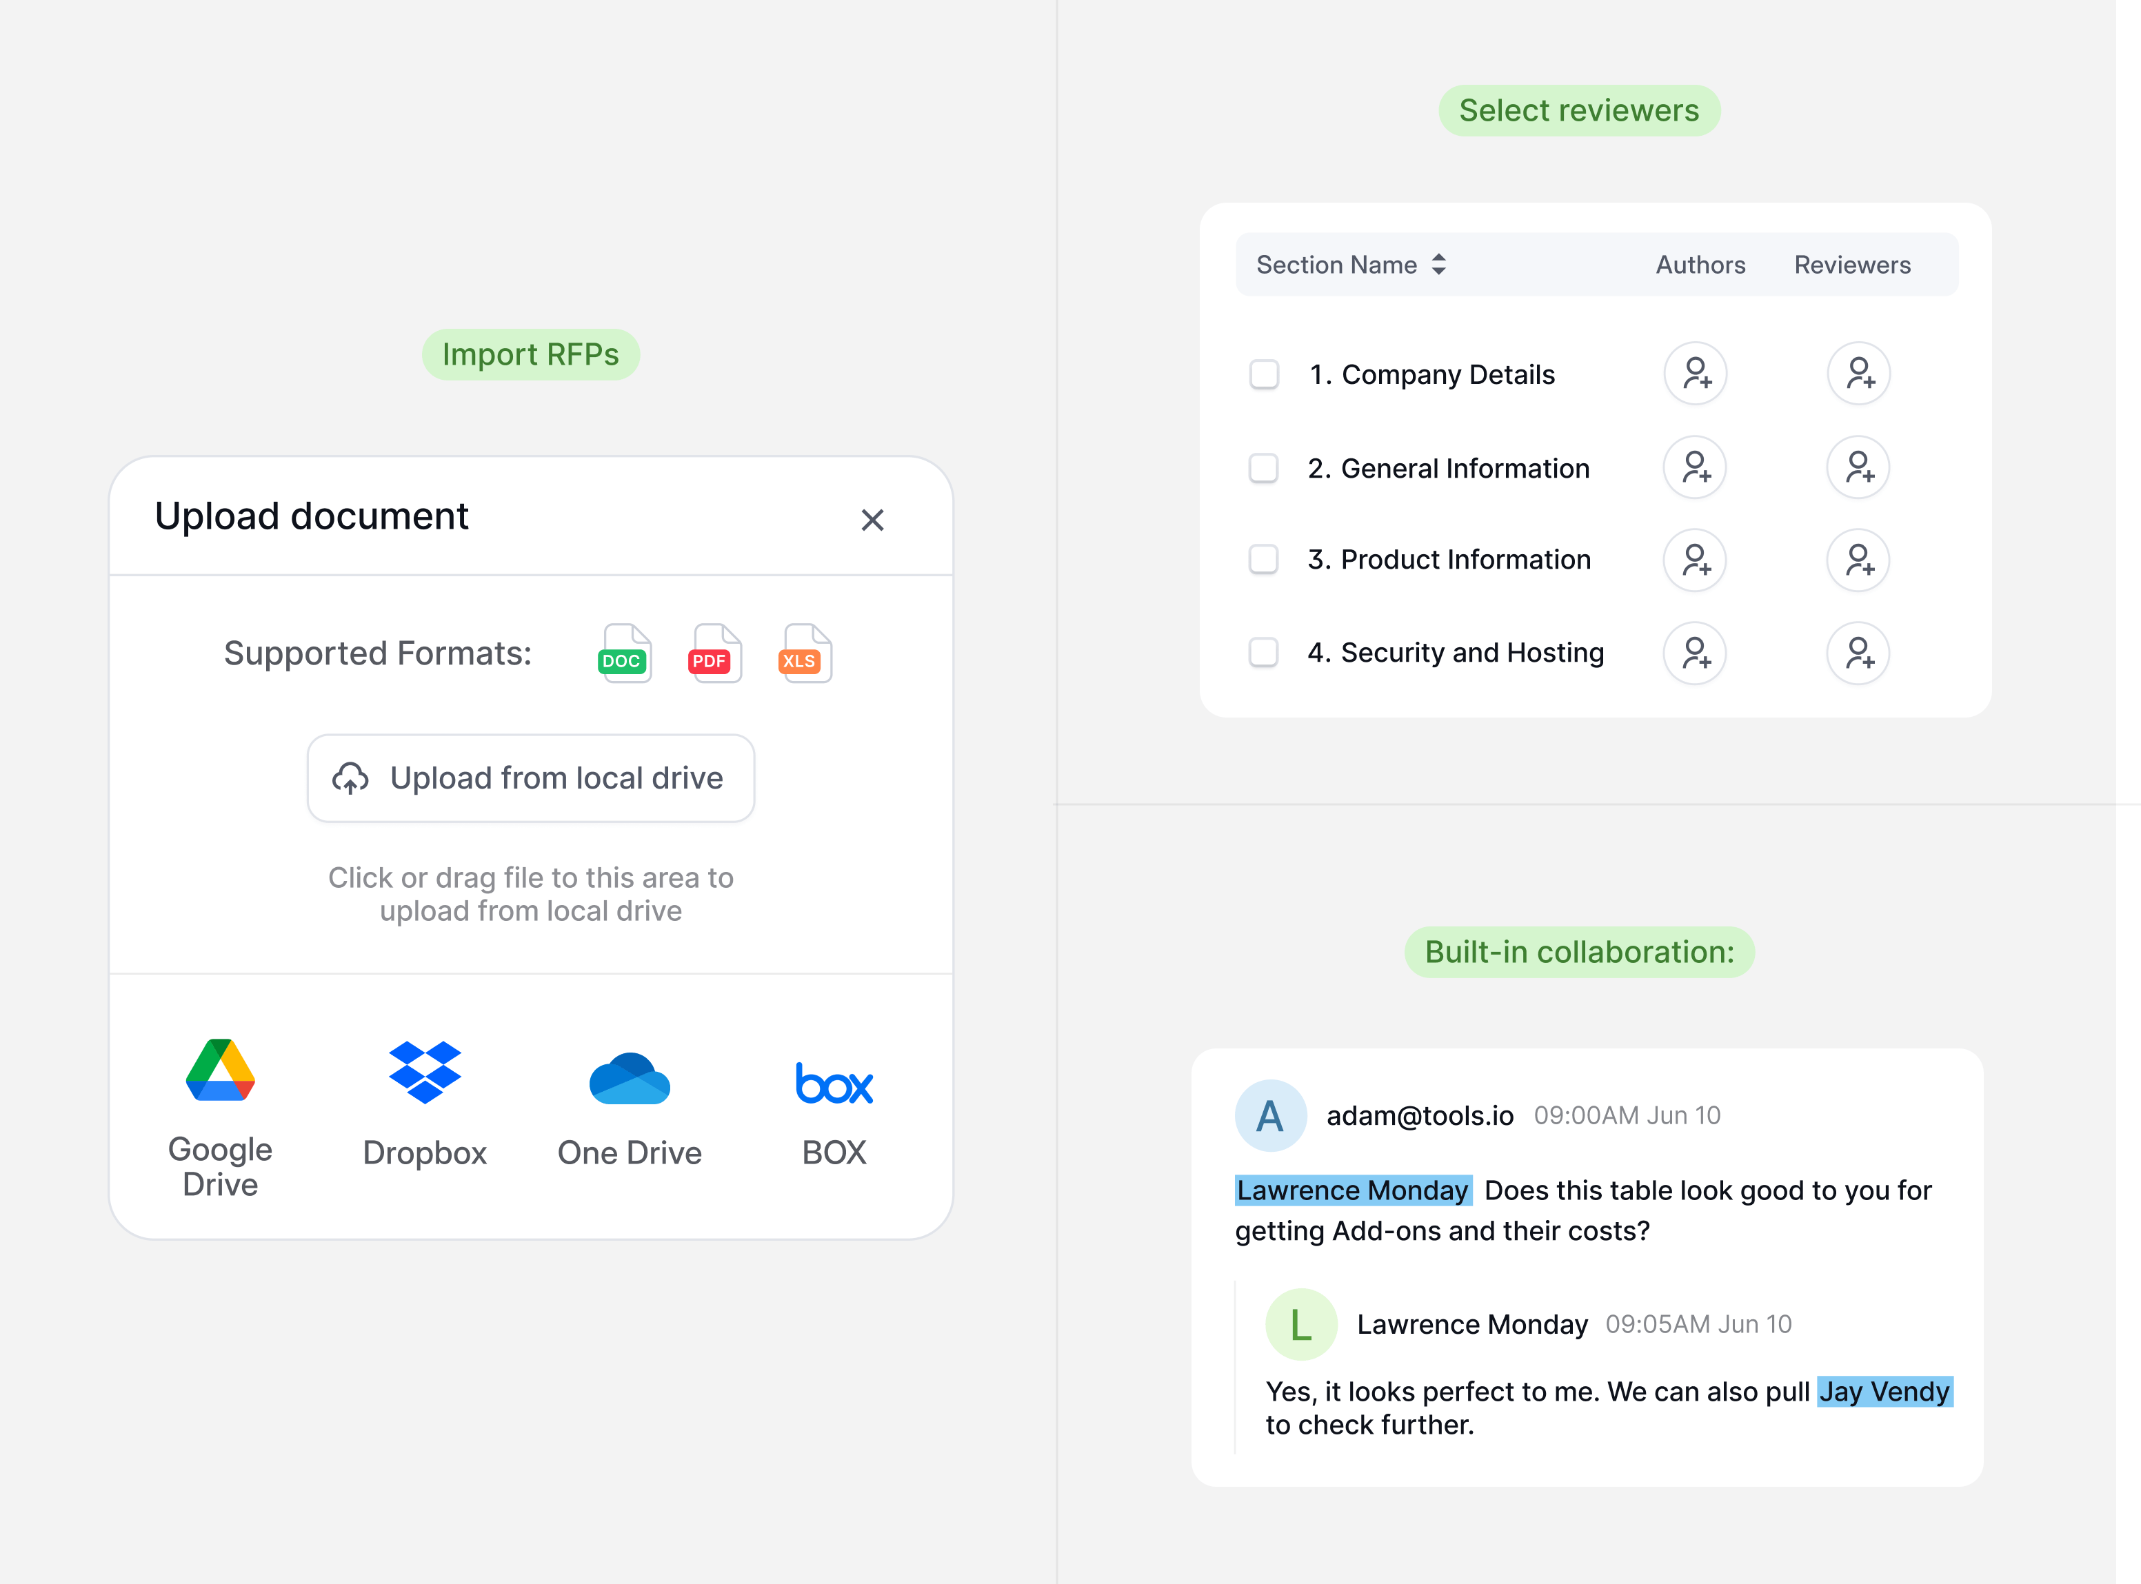This screenshot has height=1584, width=2141.
Task: Add reviewer to Security and Hosting
Action: [x=1858, y=654]
